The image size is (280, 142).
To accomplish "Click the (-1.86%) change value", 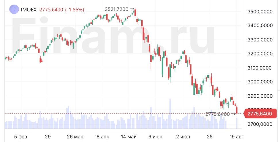I will [74, 10].
